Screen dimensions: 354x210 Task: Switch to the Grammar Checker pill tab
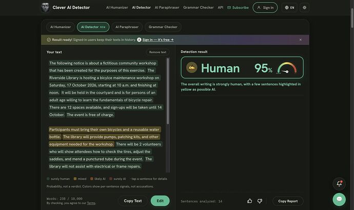[x=163, y=27]
